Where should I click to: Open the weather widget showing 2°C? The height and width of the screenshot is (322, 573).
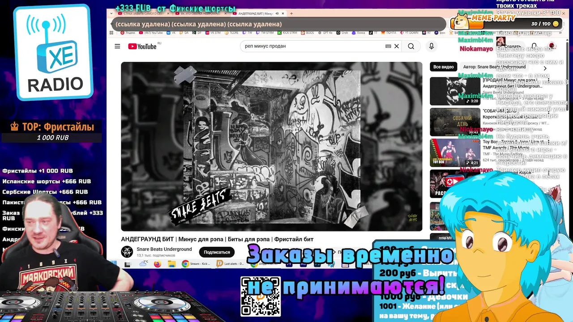pos(144,264)
